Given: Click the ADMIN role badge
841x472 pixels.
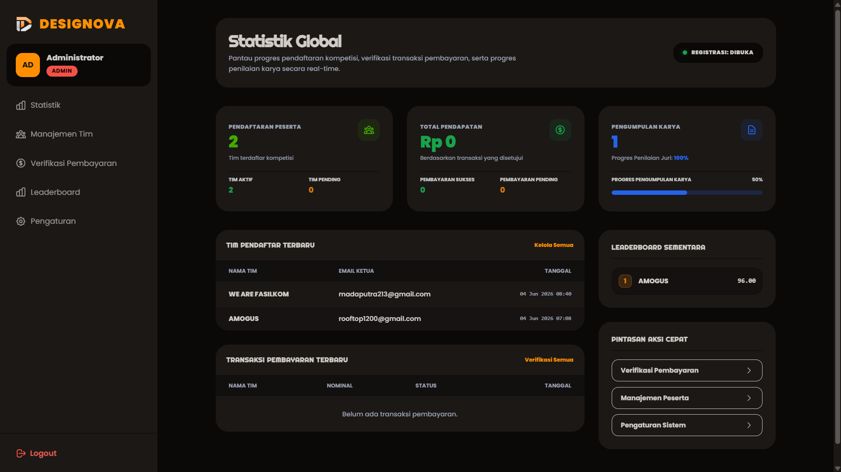Looking at the screenshot, I should click(62, 71).
